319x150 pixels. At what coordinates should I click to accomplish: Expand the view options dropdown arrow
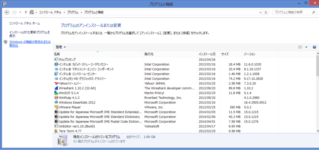(306, 47)
